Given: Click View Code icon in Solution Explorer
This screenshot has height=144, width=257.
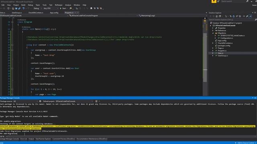Looking at the screenshot, I should click(244, 16).
